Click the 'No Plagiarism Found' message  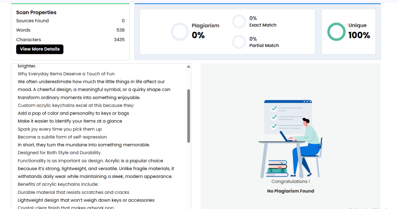[290, 191]
